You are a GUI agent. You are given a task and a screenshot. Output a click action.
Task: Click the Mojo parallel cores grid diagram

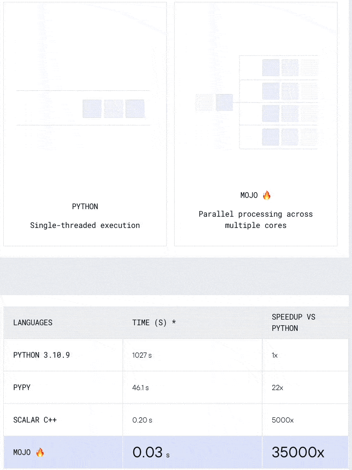279,102
